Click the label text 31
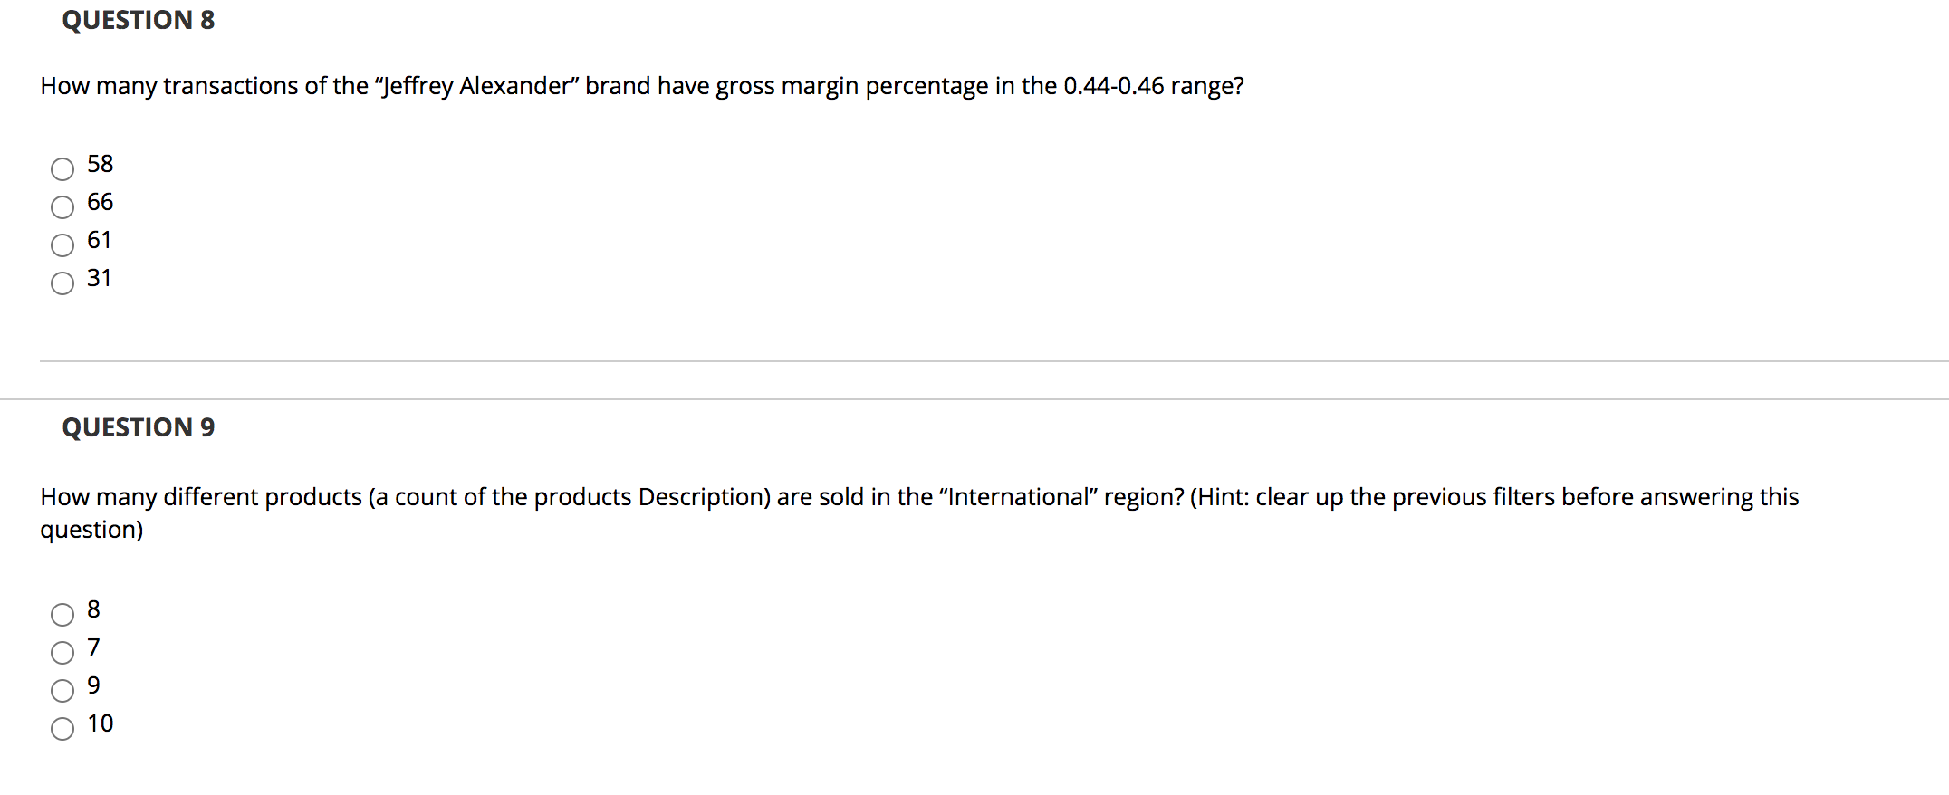Image resolution: width=1949 pixels, height=795 pixels. 100,278
